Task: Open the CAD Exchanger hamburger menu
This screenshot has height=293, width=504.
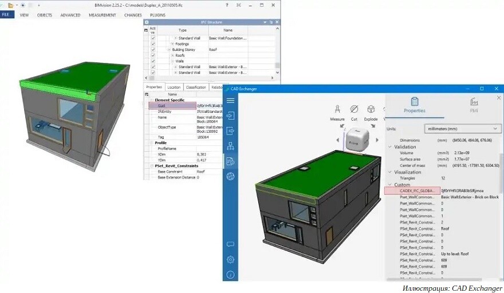Action: pos(230,101)
